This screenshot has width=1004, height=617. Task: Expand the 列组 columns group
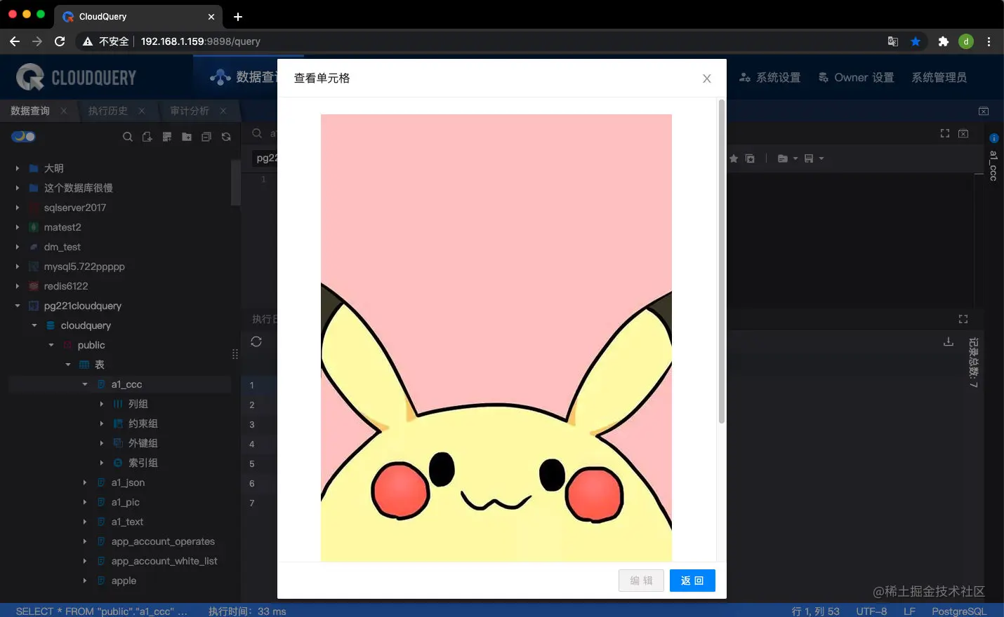(102, 404)
